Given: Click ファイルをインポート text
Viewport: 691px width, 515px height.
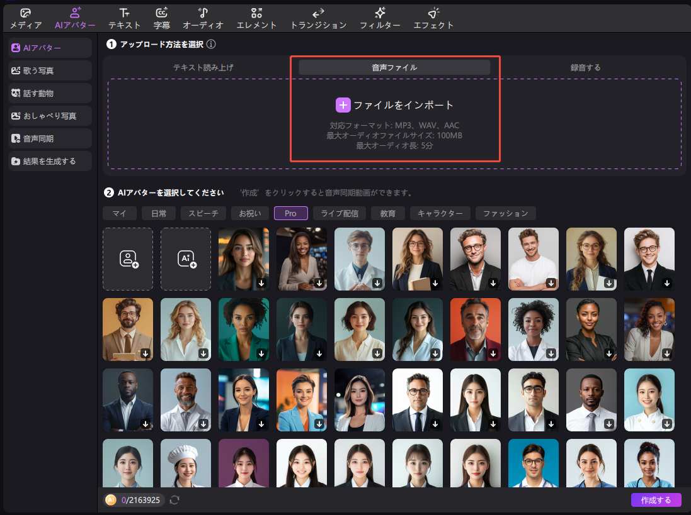Looking at the screenshot, I should (x=403, y=105).
